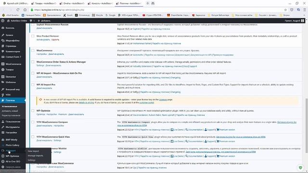Image resolution: width=308 pixels, height=173 pixels.
Task: Choose Settings in the All Import flyout
Action: [x=31, y=160]
